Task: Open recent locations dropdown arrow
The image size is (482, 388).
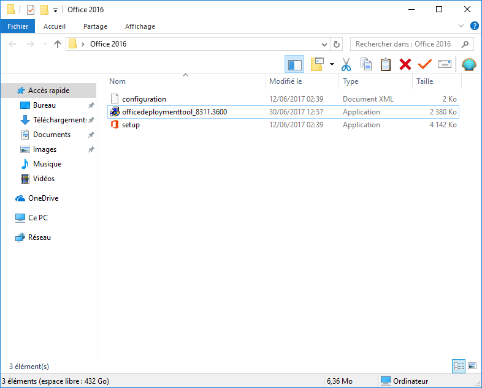Action: 45,44
